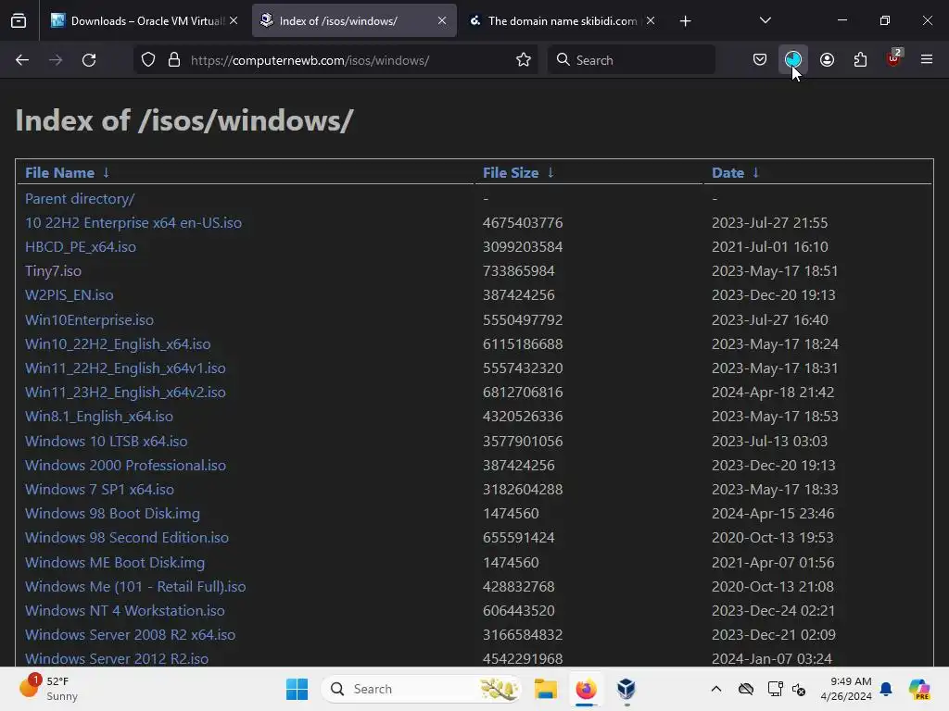Viewport: 949px width, 711px height.
Task: Sort by File Size column header
Action: (x=511, y=173)
